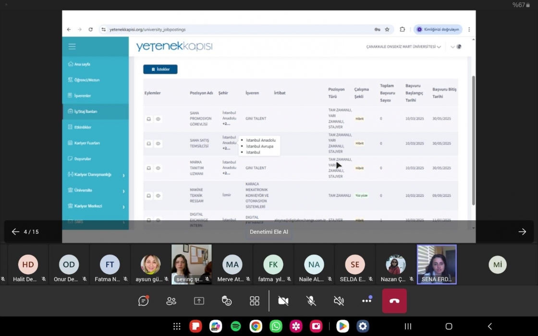
Task: Click the browser back arrow
Action: [x=69, y=29]
